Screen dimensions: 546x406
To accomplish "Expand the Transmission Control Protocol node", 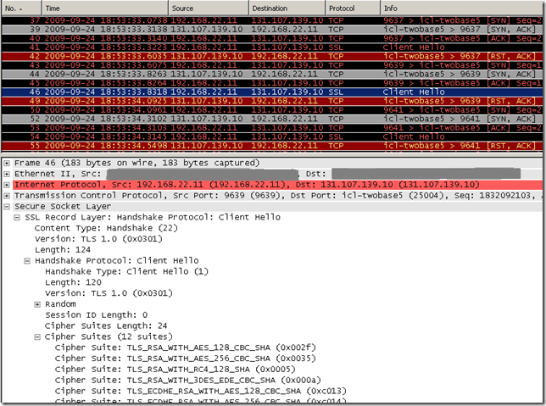I will click(x=7, y=196).
